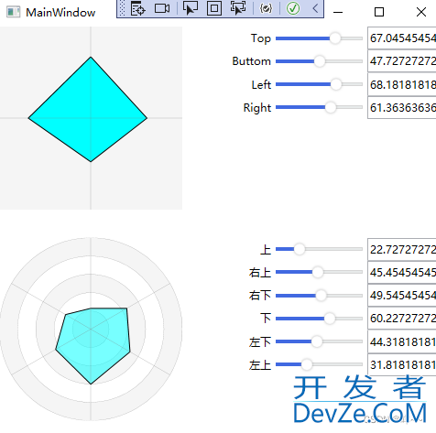
Task: Collapse the debug toolbar with the chevron
Action: 315,8
